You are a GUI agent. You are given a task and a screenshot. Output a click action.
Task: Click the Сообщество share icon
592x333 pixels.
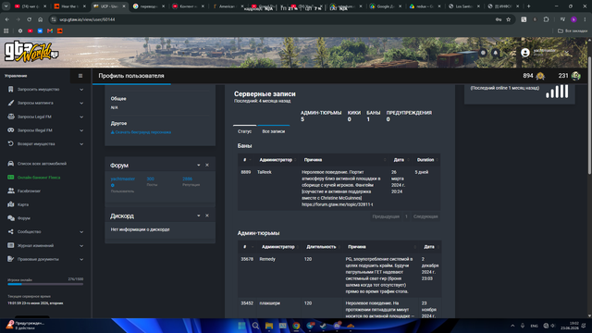pos(10,231)
